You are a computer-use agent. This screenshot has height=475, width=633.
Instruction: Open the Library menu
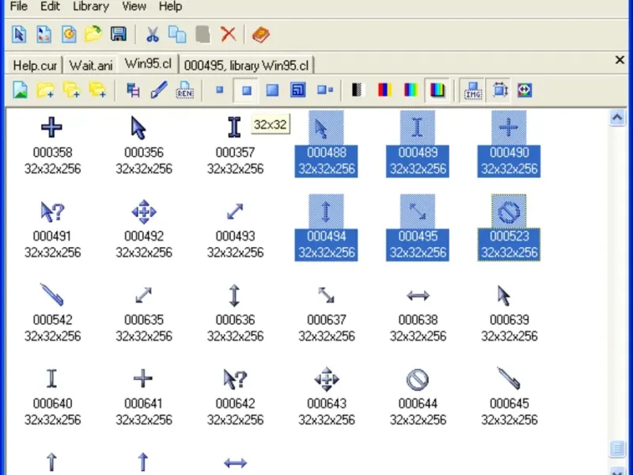click(90, 6)
